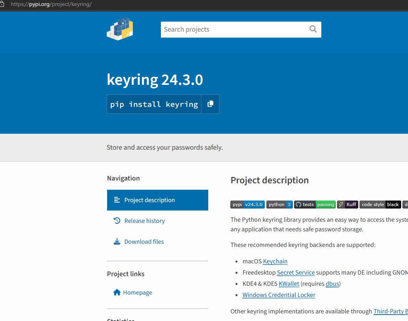
Task: Follow the macOS Keychain link
Action: pyautogui.click(x=275, y=261)
